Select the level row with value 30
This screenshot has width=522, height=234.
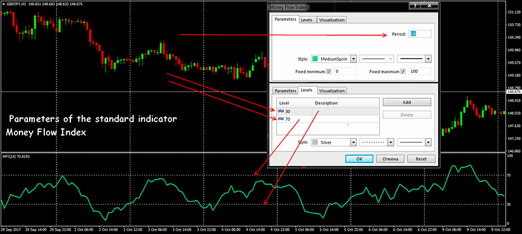pos(328,111)
